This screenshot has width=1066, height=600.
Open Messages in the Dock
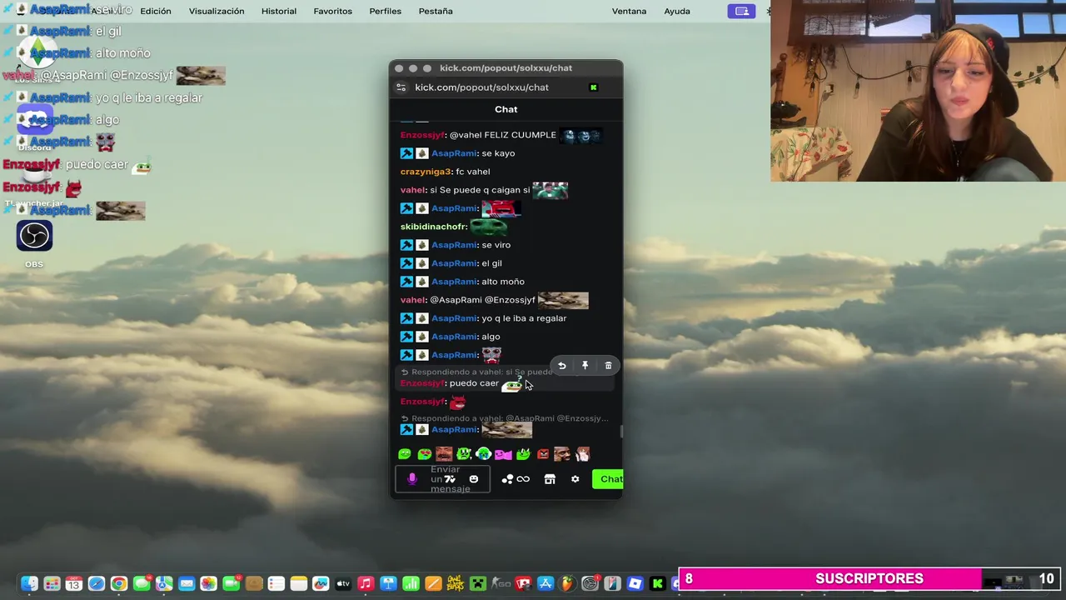coord(142,584)
